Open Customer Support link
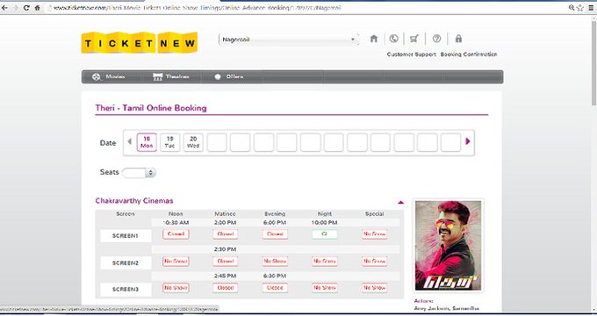The height and width of the screenshot is (316, 597). point(412,54)
